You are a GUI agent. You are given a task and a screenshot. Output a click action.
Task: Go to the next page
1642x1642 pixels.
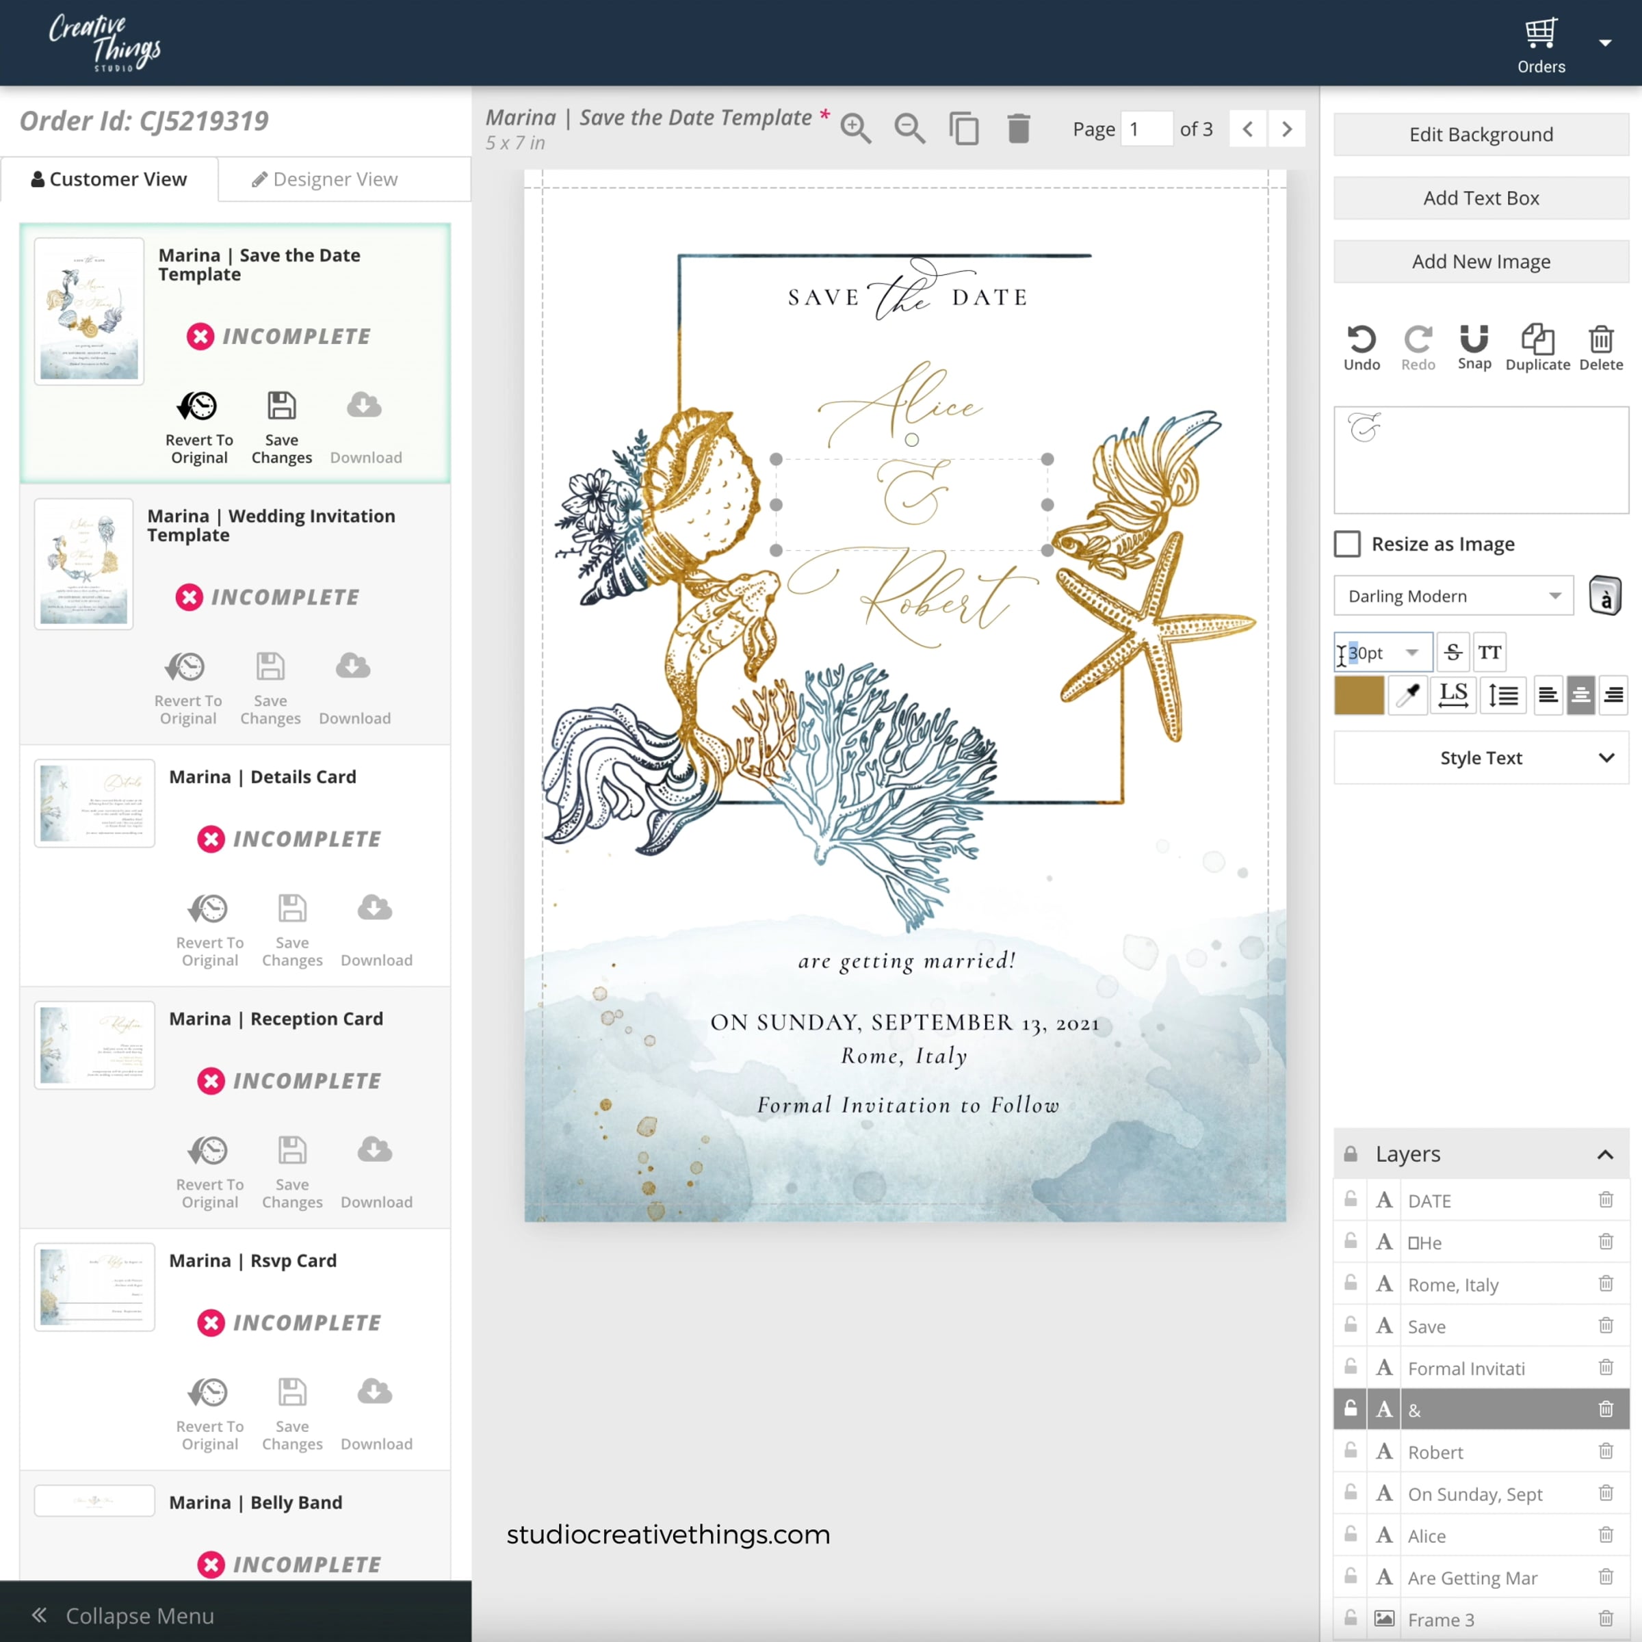(x=1287, y=129)
